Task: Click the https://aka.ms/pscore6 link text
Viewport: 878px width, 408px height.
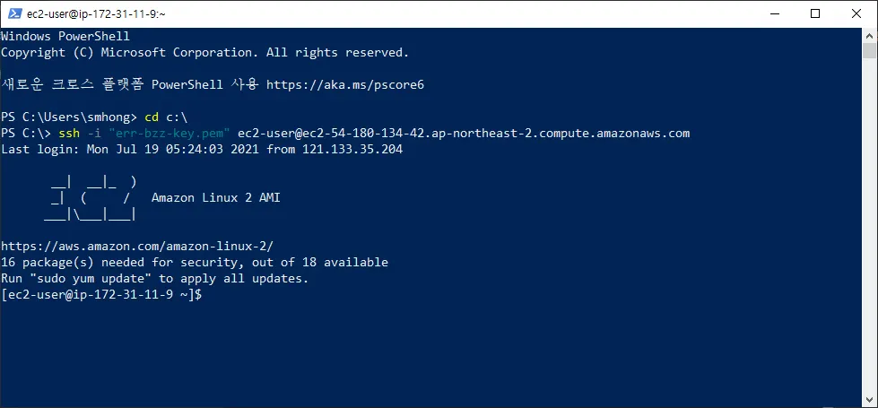Action: coord(345,84)
